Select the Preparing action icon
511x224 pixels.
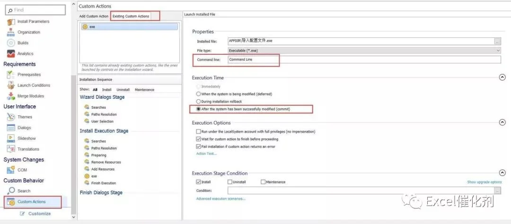coord(87,155)
